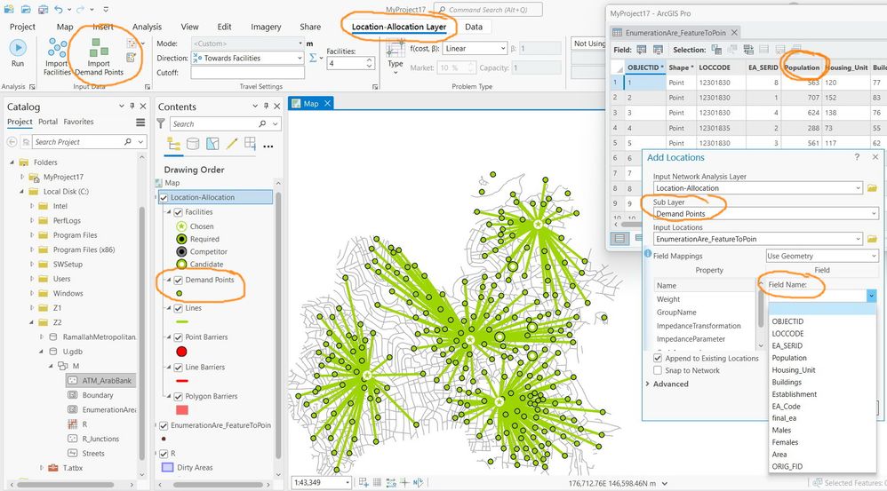The image size is (887, 491).
Task: Run the location-allocation analysis
Action: pos(18,52)
